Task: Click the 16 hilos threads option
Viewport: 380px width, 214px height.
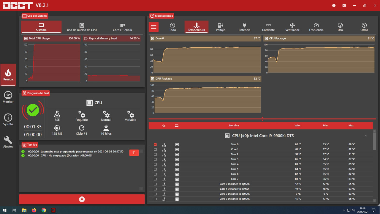Action: click(x=106, y=130)
